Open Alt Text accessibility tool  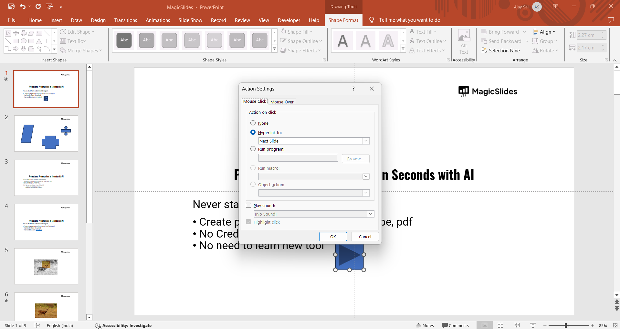[x=464, y=42]
